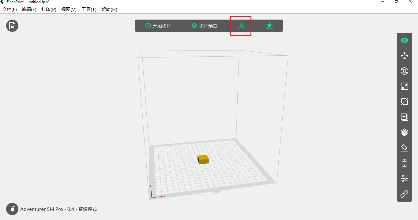Toggle the eye view icon
Viewport: 418px width, 220px height.
[x=405, y=40]
